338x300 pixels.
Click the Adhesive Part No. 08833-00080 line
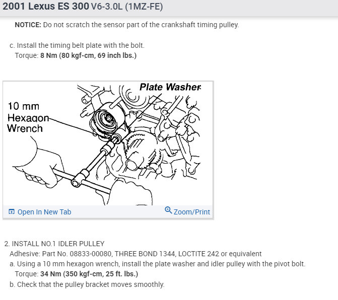click(x=136, y=254)
